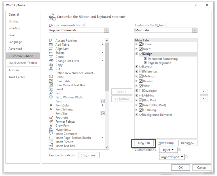This screenshot has height=176, width=217.
Task: Click the Hyperlink globe icon
Action: (51, 129)
